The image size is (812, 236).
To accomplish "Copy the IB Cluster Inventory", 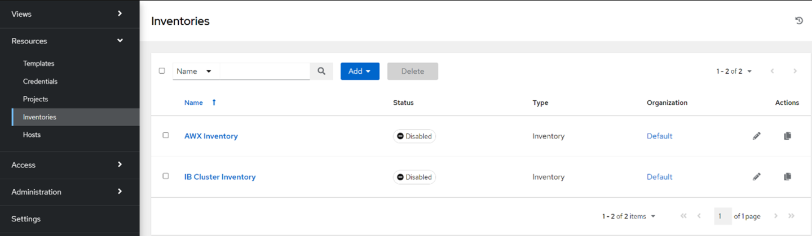I will 787,177.
